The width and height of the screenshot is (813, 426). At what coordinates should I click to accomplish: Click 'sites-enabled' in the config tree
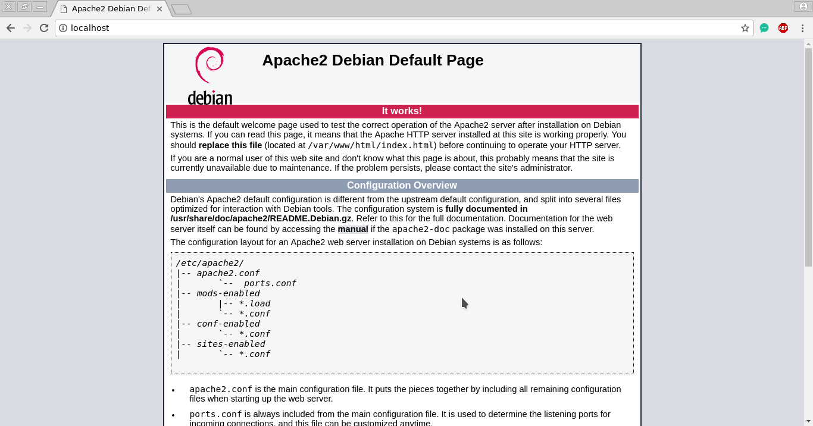pos(231,344)
